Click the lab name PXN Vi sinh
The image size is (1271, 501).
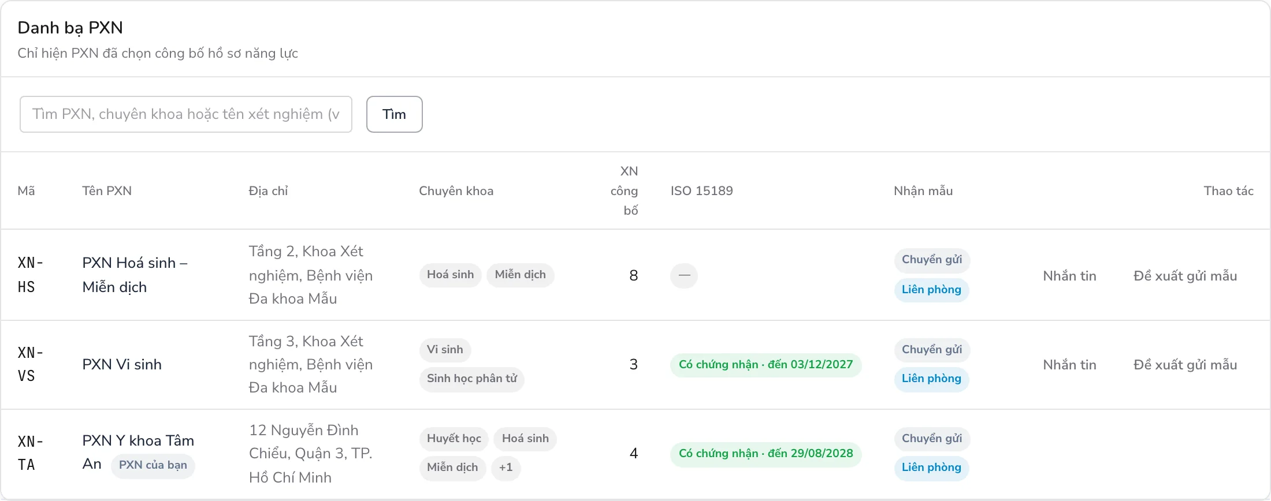tap(122, 365)
